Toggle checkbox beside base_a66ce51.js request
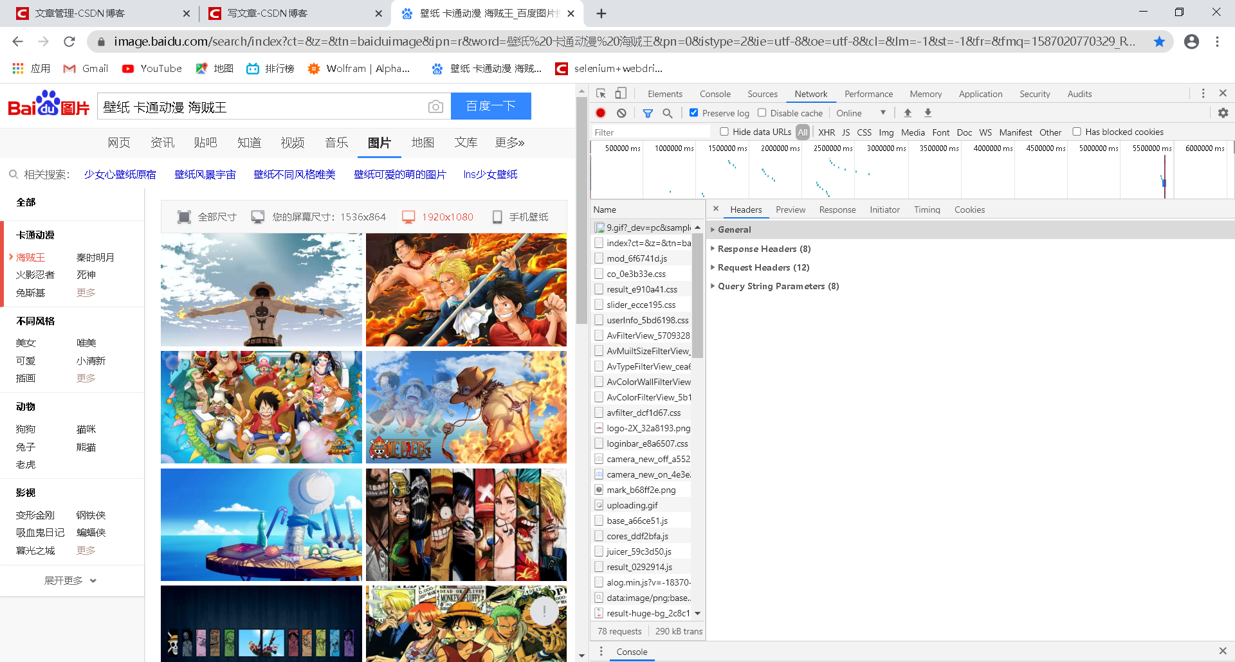This screenshot has height=662, width=1235. click(599, 521)
